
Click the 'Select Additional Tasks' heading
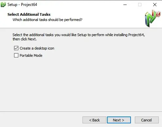(29, 14)
